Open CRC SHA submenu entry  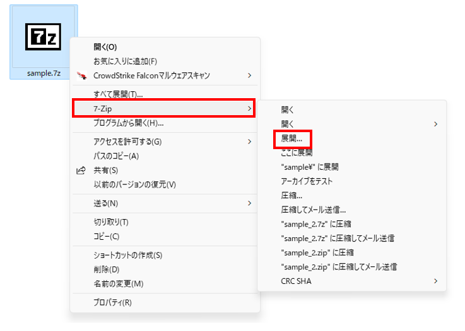[352, 281]
